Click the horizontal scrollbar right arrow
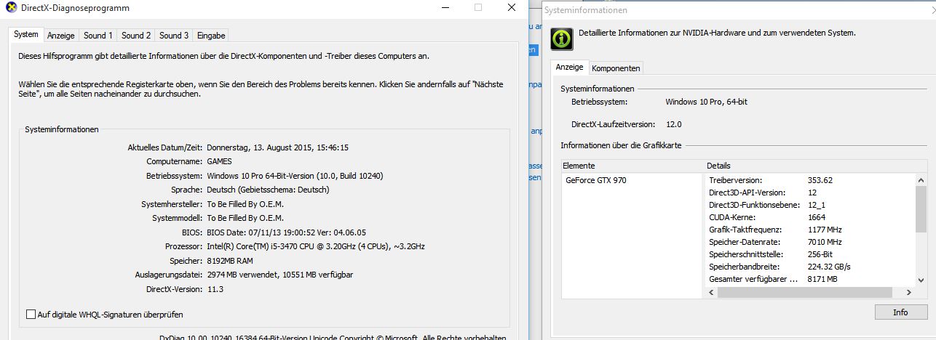936x340 pixels. tap(908, 292)
